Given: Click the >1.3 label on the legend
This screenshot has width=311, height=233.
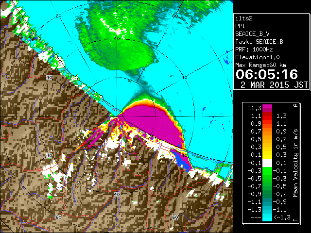Looking at the screenshot, I should pos(255,108).
